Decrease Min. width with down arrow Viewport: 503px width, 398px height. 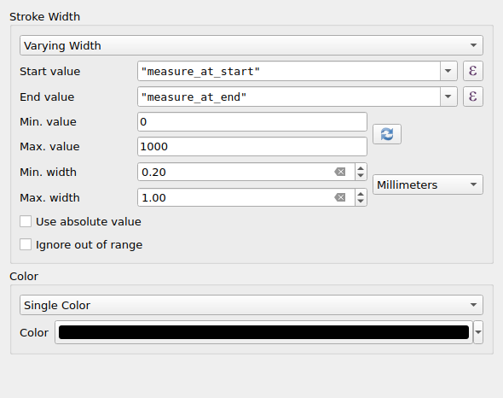(x=361, y=176)
